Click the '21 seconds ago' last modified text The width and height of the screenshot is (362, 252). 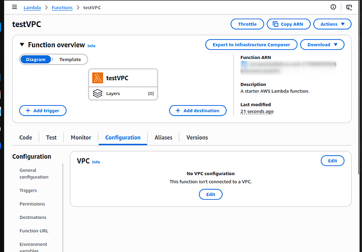coord(257,111)
